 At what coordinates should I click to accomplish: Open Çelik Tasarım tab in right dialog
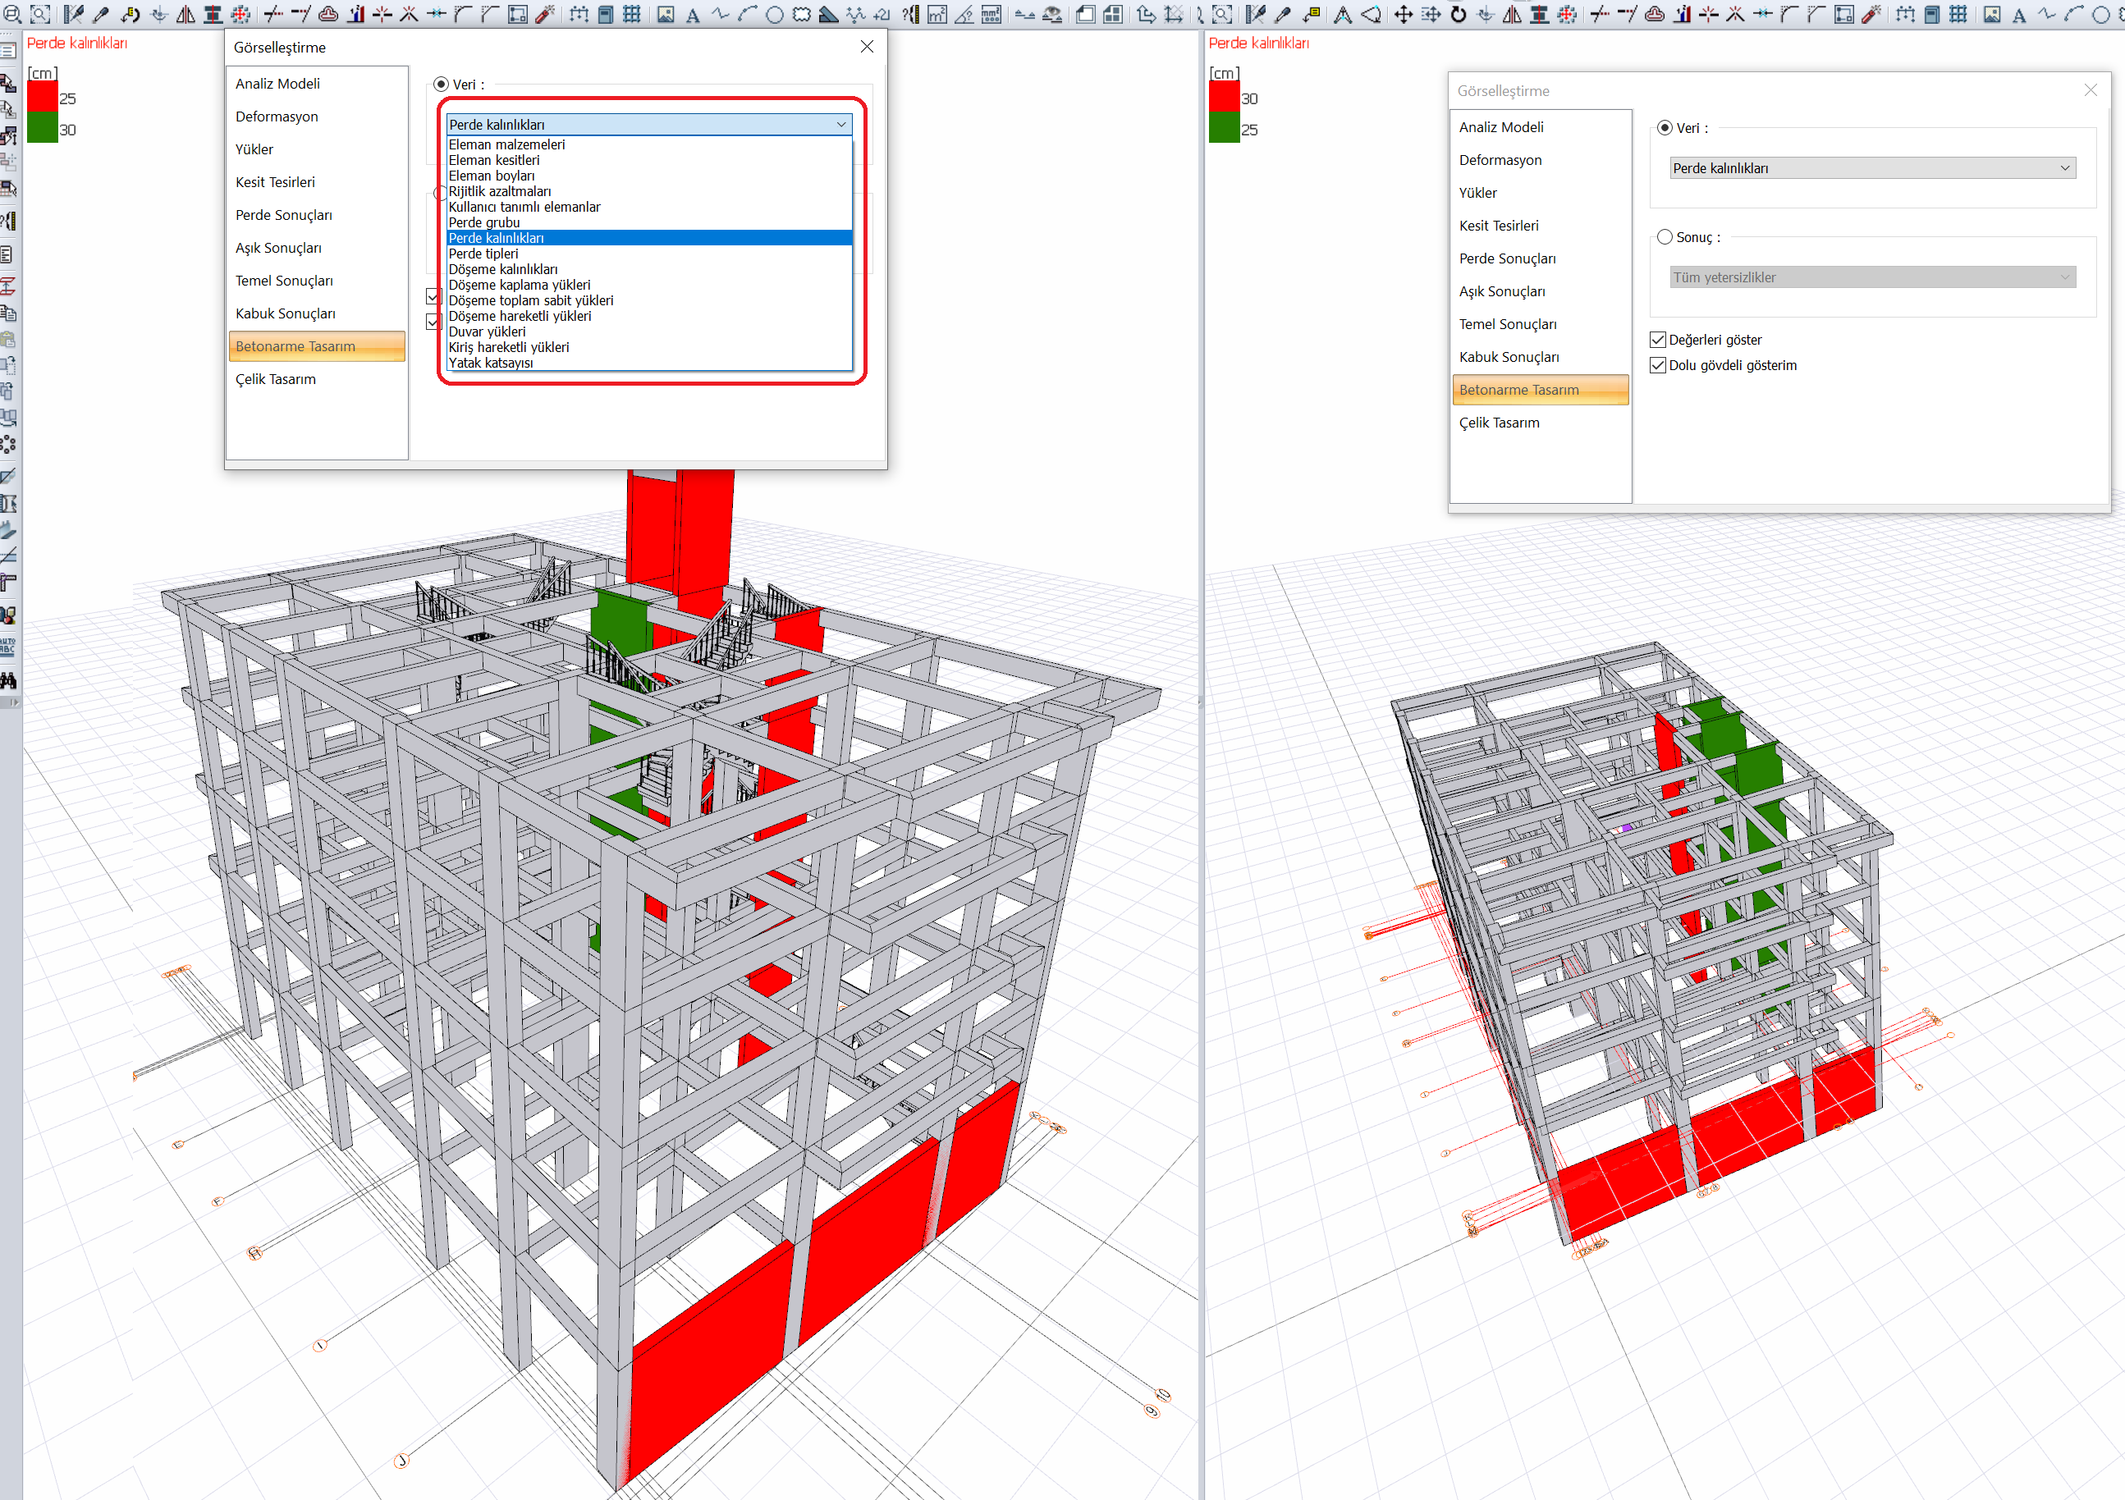1540,423
